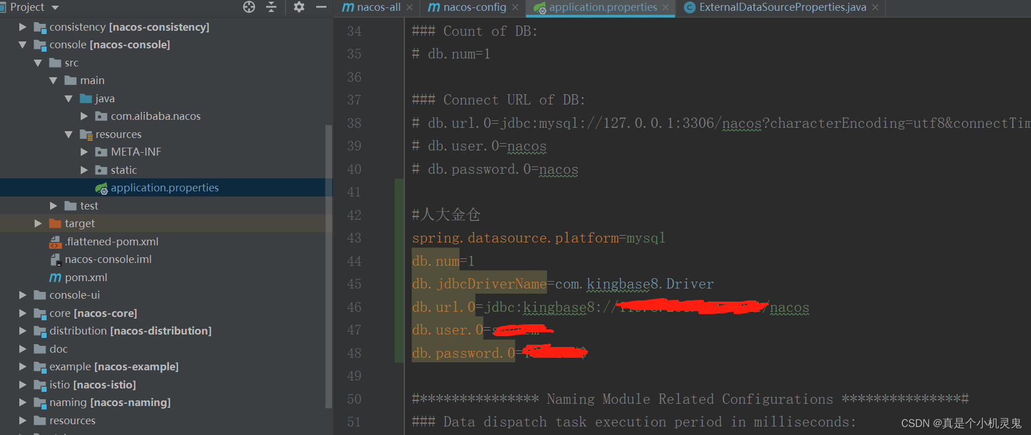Close the nacos-all tab
This screenshot has width=1031, height=435.
point(409,7)
